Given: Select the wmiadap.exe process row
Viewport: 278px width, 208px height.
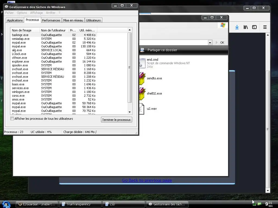Looking at the screenshot, I should click(54, 39).
